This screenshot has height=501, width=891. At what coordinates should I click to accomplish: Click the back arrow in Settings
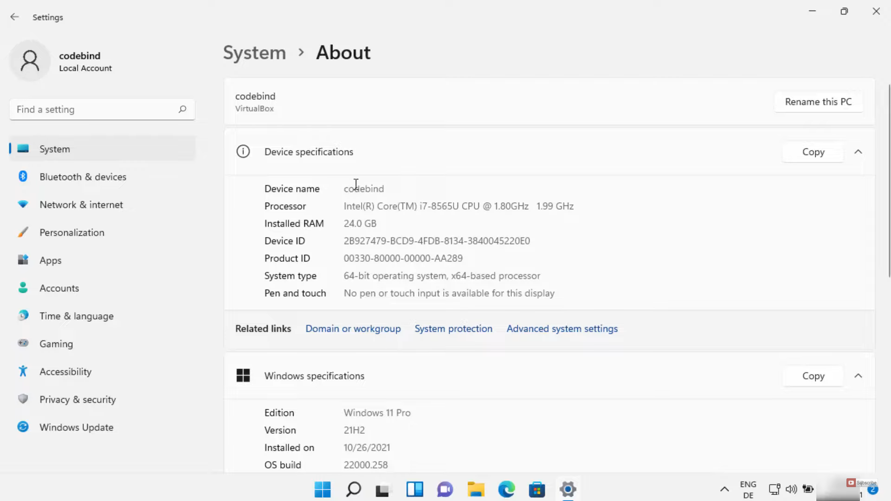(14, 17)
